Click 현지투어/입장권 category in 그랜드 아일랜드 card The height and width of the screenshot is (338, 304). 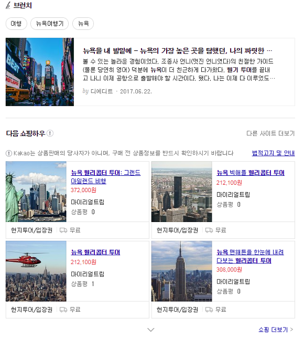pyautogui.click(x=31, y=230)
